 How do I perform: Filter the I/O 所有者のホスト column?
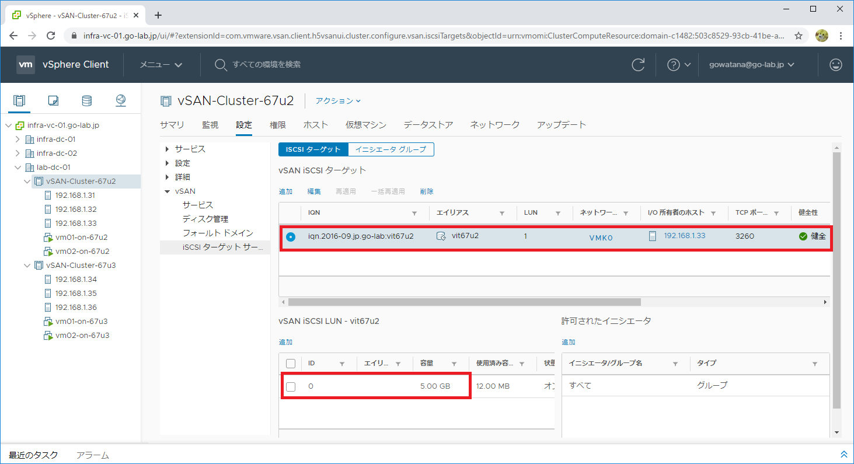713,214
